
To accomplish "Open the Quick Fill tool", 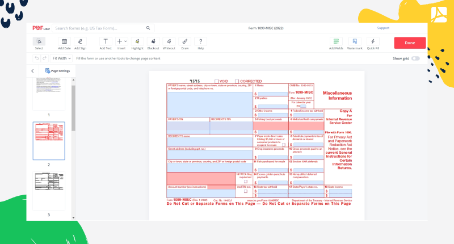I will coord(373,44).
